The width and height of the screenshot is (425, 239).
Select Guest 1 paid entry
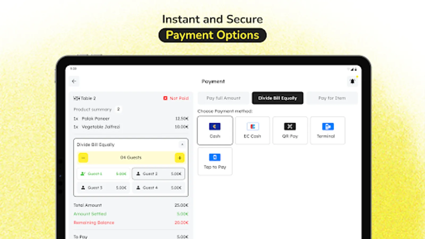point(104,174)
